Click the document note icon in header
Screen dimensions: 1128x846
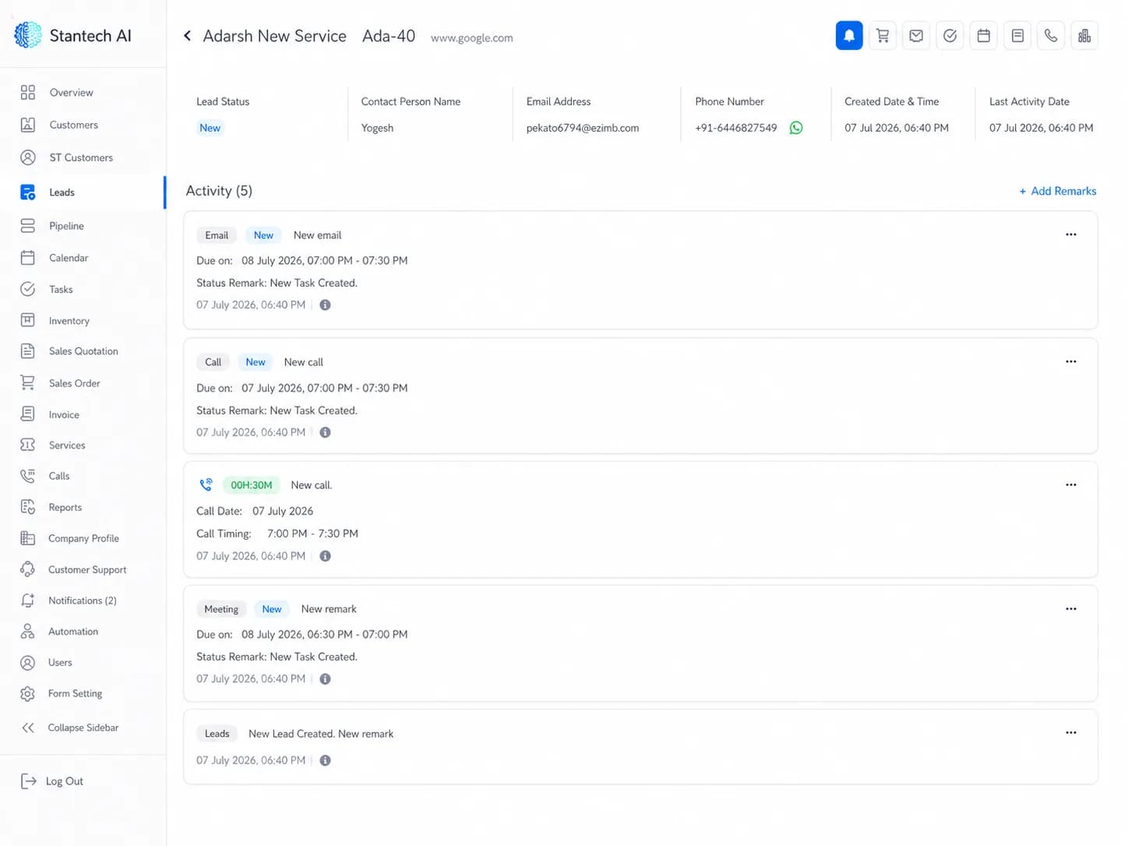[1017, 36]
